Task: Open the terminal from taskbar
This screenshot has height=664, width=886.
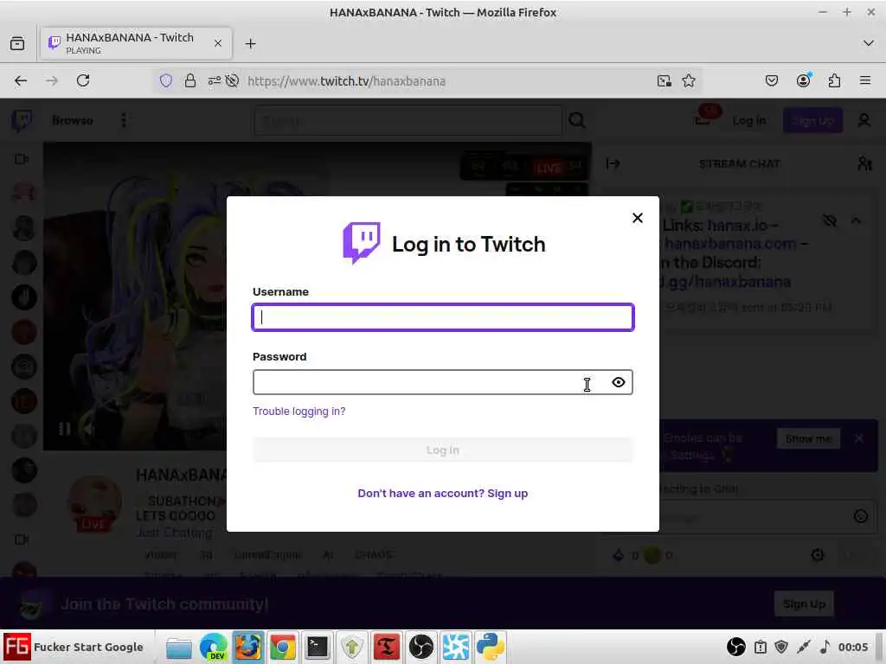Action: (317, 647)
